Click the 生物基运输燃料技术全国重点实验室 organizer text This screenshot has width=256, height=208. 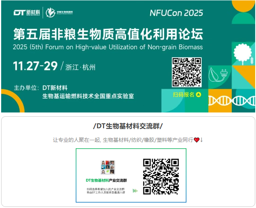88,96
